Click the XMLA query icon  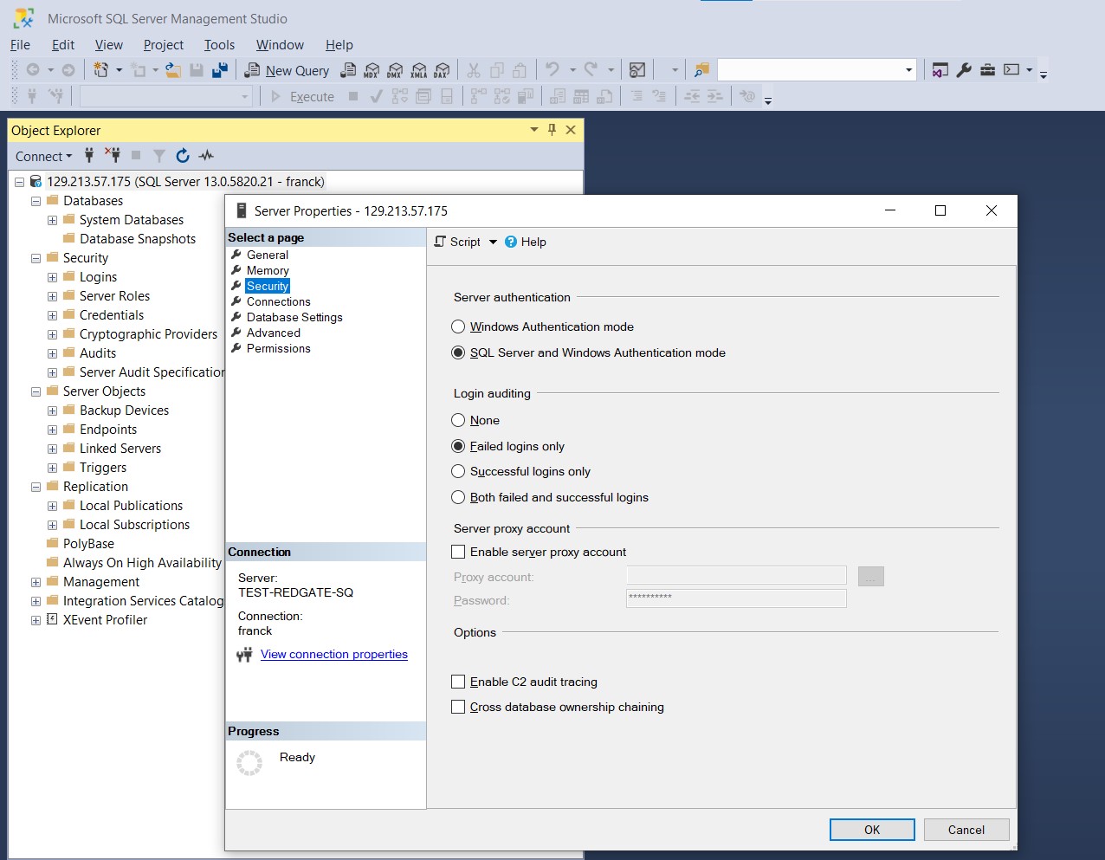[418, 70]
